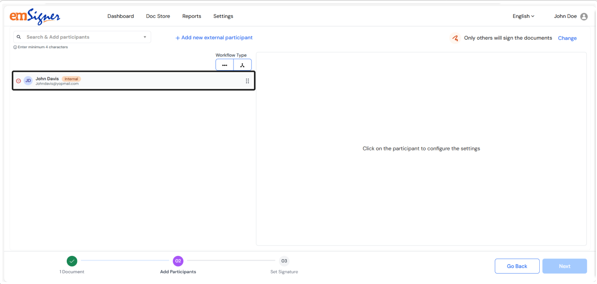Click the JD avatar badge
The width and height of the screenshot is (597, 284).
click(x=28, y=81)
